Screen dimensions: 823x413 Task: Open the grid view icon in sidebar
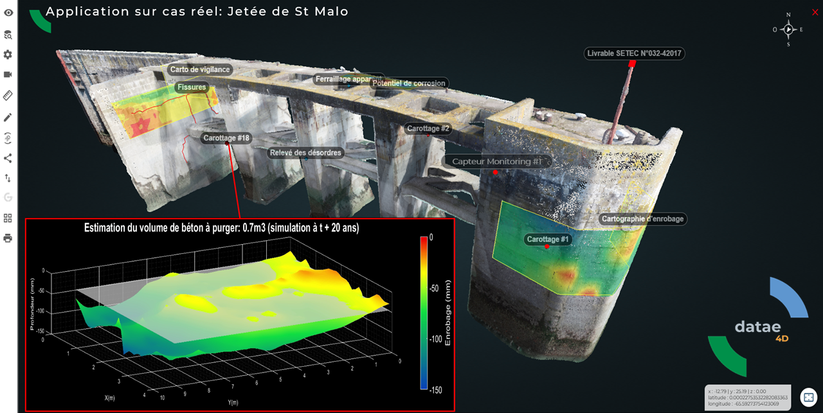tap(8, 218)
